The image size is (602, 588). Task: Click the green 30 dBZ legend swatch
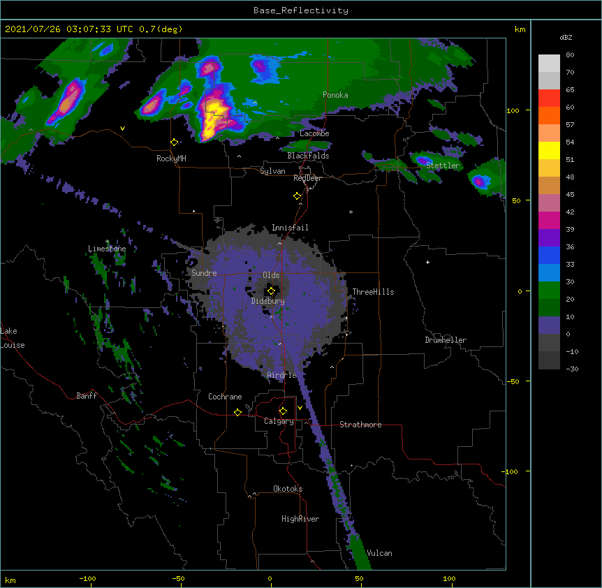pos(549,290)
